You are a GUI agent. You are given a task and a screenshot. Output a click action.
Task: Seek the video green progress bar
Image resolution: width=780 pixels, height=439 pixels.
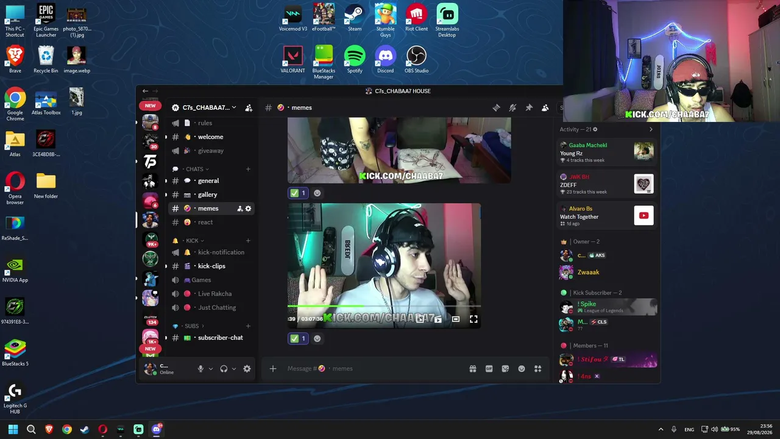click(x=384, y=306)
